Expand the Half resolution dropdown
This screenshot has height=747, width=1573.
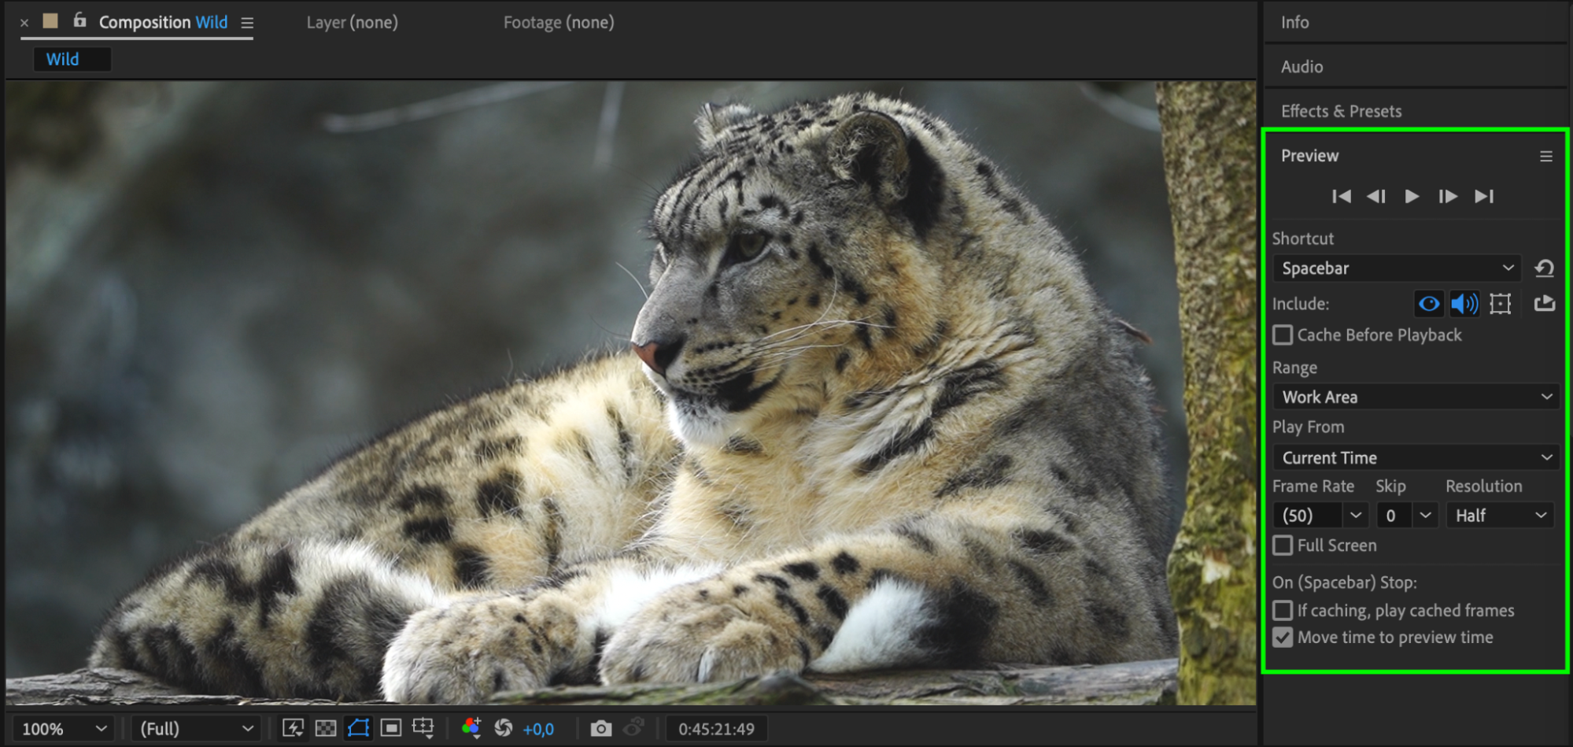click(x=1499, y=516)
